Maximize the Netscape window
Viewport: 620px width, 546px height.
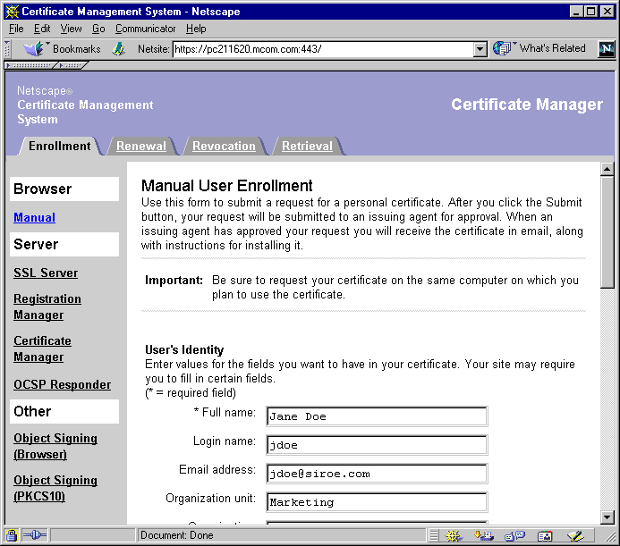coord(590,12)
